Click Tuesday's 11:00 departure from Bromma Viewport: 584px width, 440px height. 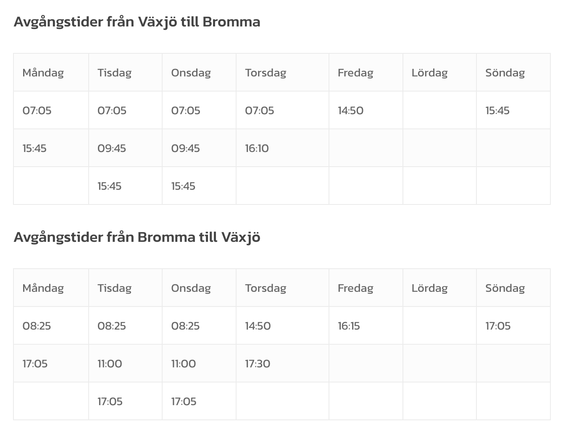pyautogui.click(x=110, y=364)
